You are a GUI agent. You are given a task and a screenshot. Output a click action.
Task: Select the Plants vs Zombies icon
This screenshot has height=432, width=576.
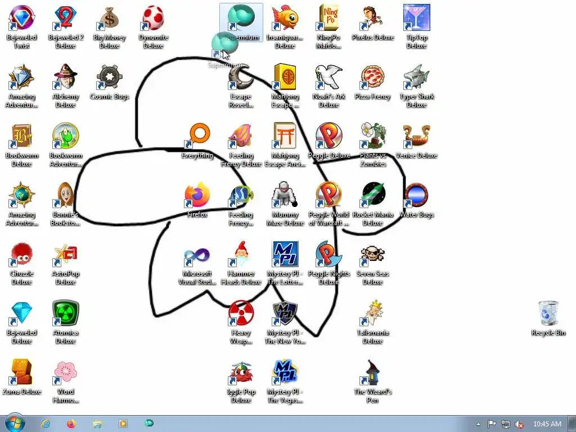(x=372, y=145)
